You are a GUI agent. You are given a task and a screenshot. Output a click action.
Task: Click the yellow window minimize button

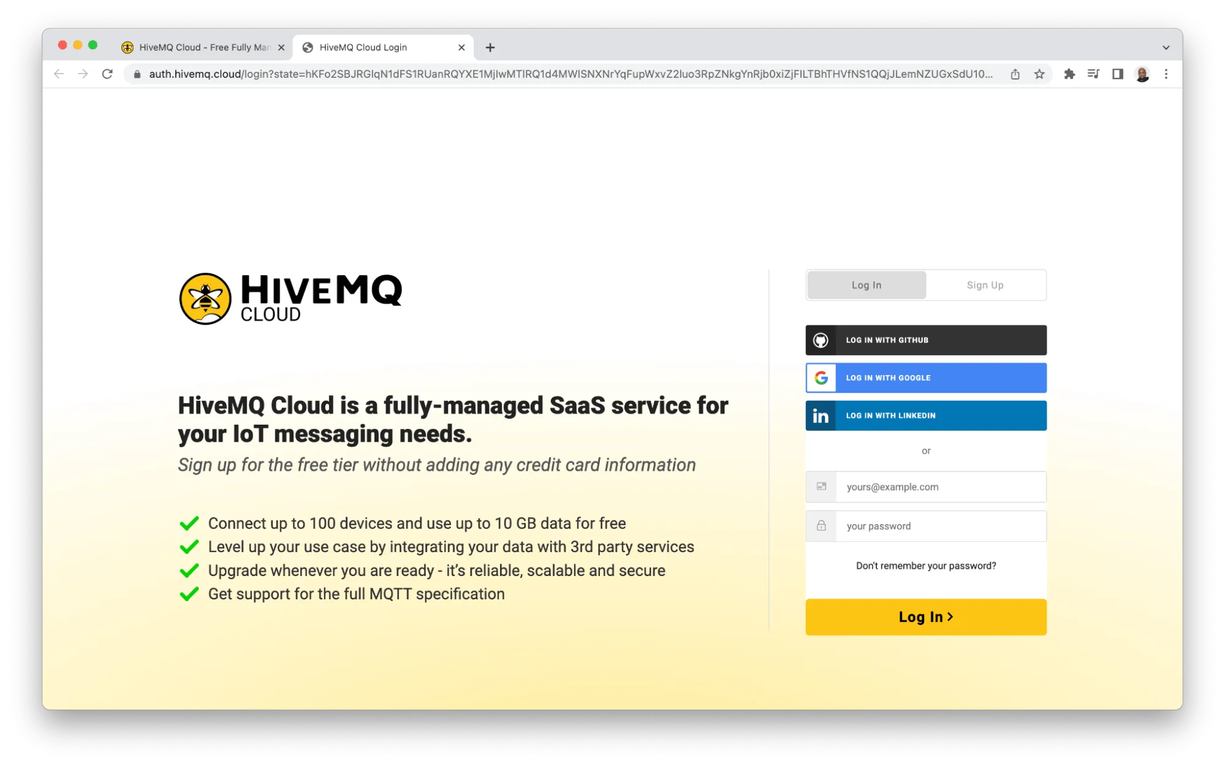(x=77, y=45)
